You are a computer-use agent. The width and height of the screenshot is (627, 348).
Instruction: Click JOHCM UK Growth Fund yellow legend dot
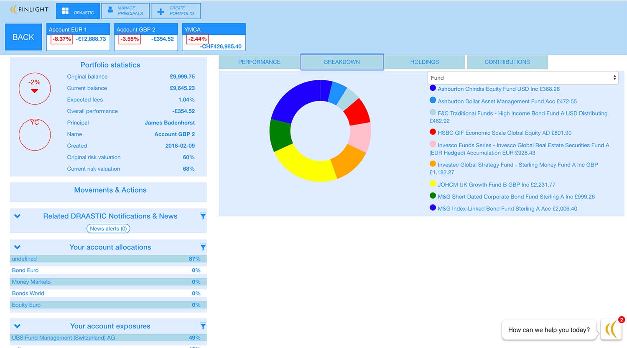click(x=433, y=184)
